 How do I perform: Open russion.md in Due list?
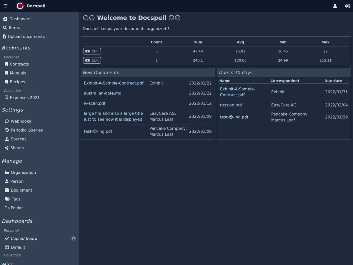pyautogui.click(x=231, y=105)
